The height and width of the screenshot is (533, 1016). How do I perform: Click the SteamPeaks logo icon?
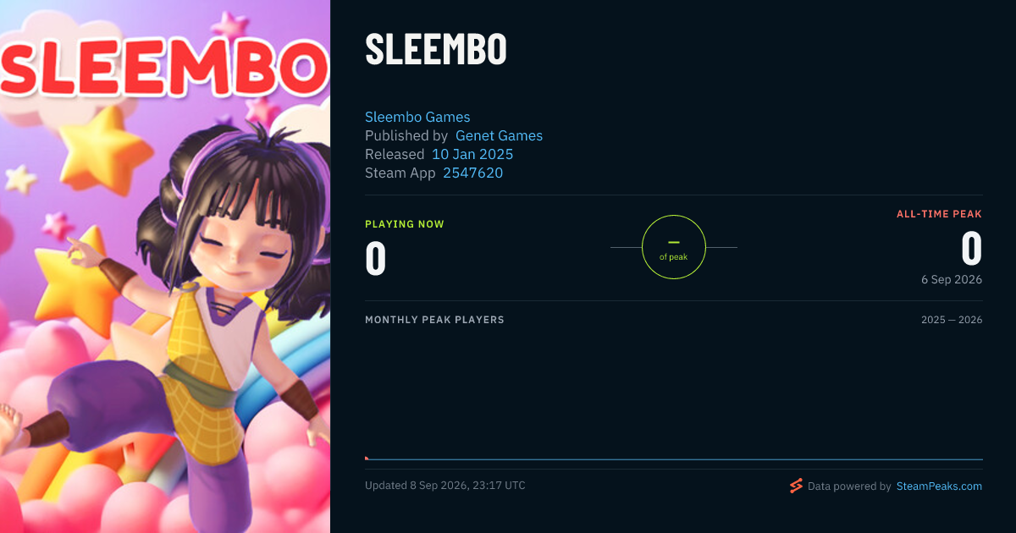coord(796,486)
